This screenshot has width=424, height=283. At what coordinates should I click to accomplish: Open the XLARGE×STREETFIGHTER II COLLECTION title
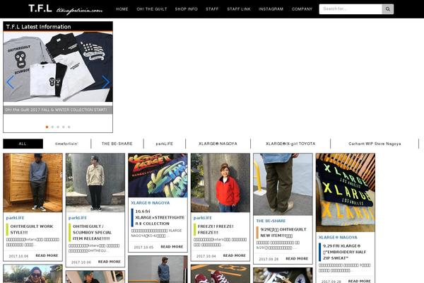(x=160, y=217)
